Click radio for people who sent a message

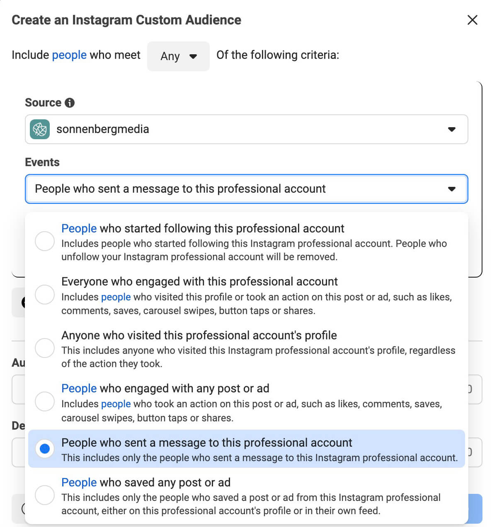(45, 449)
